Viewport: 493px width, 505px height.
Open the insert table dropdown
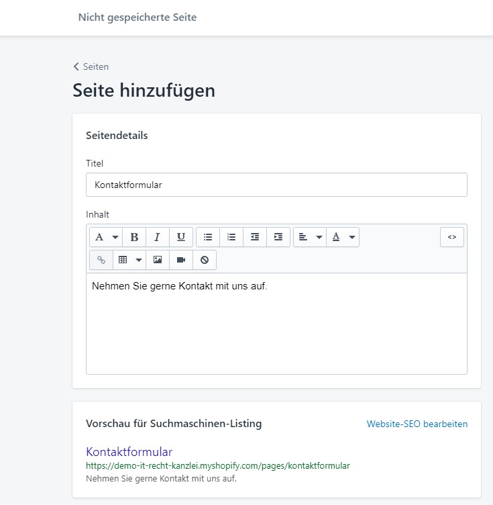coord(129,260)
